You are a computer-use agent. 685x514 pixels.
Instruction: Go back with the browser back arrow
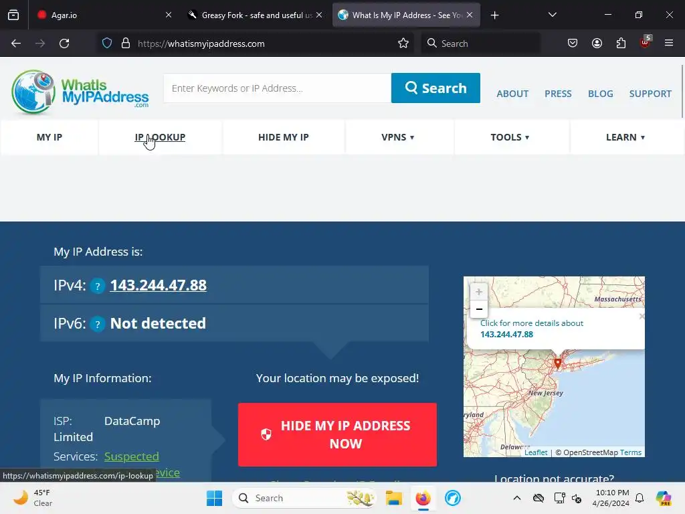16,44
